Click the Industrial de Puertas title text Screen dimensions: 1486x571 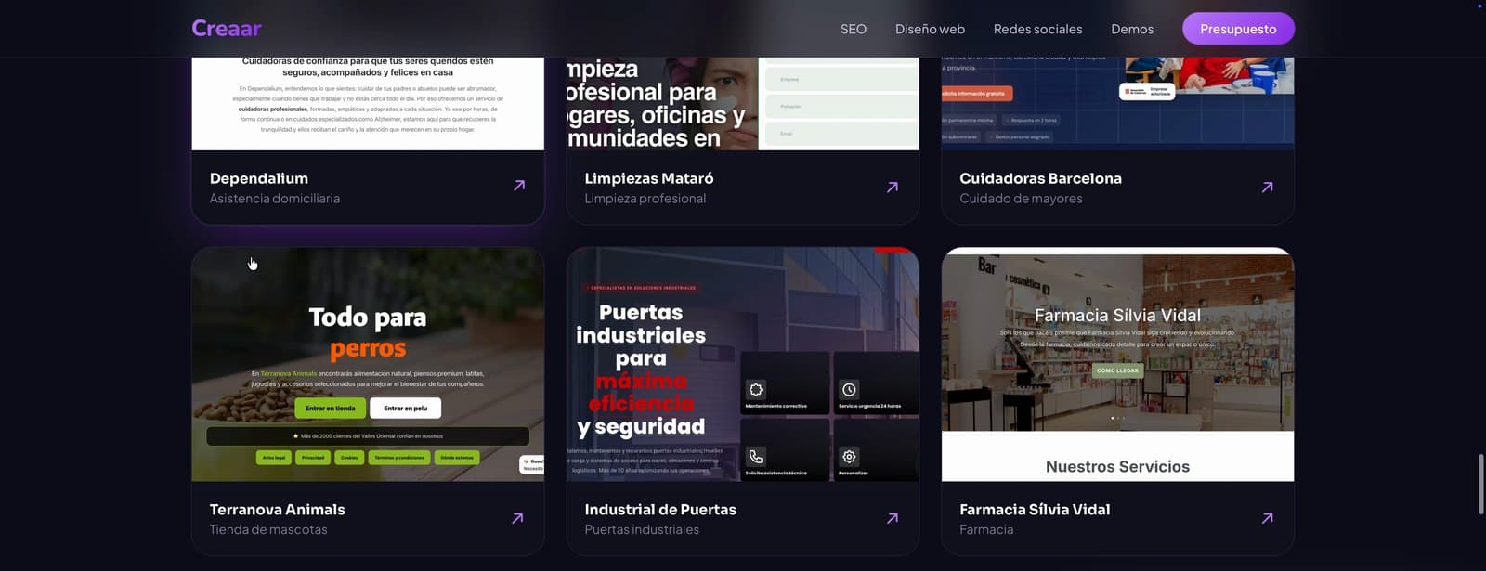pyautogui.click(x=660, y=510)
